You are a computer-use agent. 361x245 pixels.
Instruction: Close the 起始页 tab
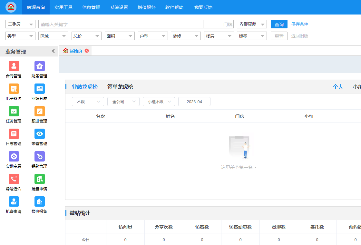[87, 51]
